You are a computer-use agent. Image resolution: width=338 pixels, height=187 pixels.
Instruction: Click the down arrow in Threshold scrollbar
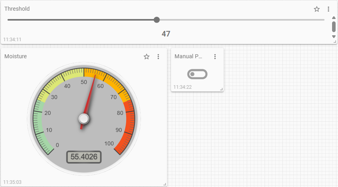[x=334, y=36]
